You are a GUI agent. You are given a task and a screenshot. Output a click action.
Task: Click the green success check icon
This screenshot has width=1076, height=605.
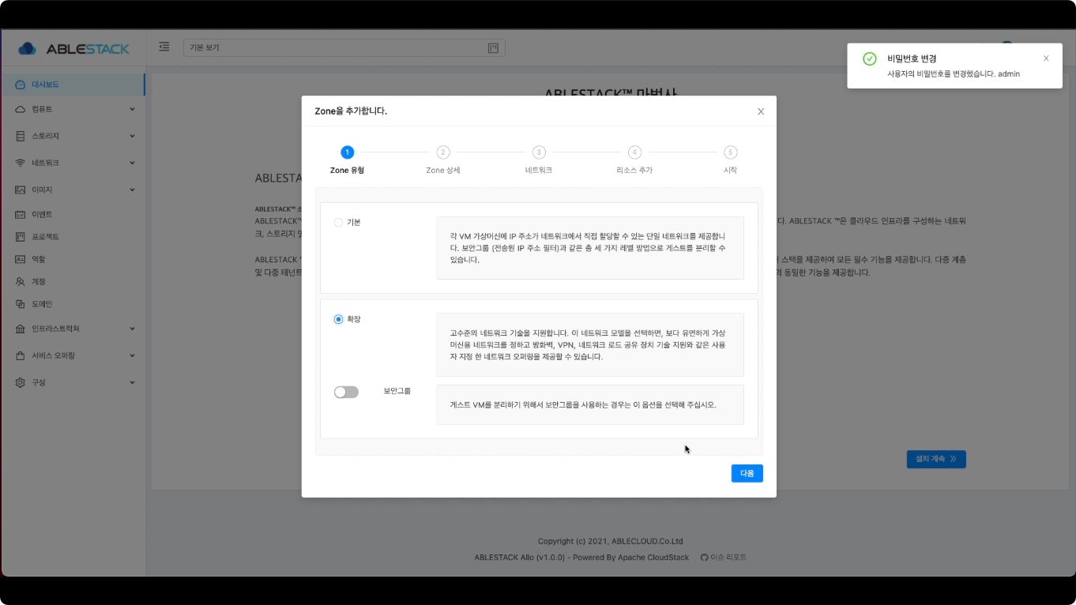coord(870,59)
